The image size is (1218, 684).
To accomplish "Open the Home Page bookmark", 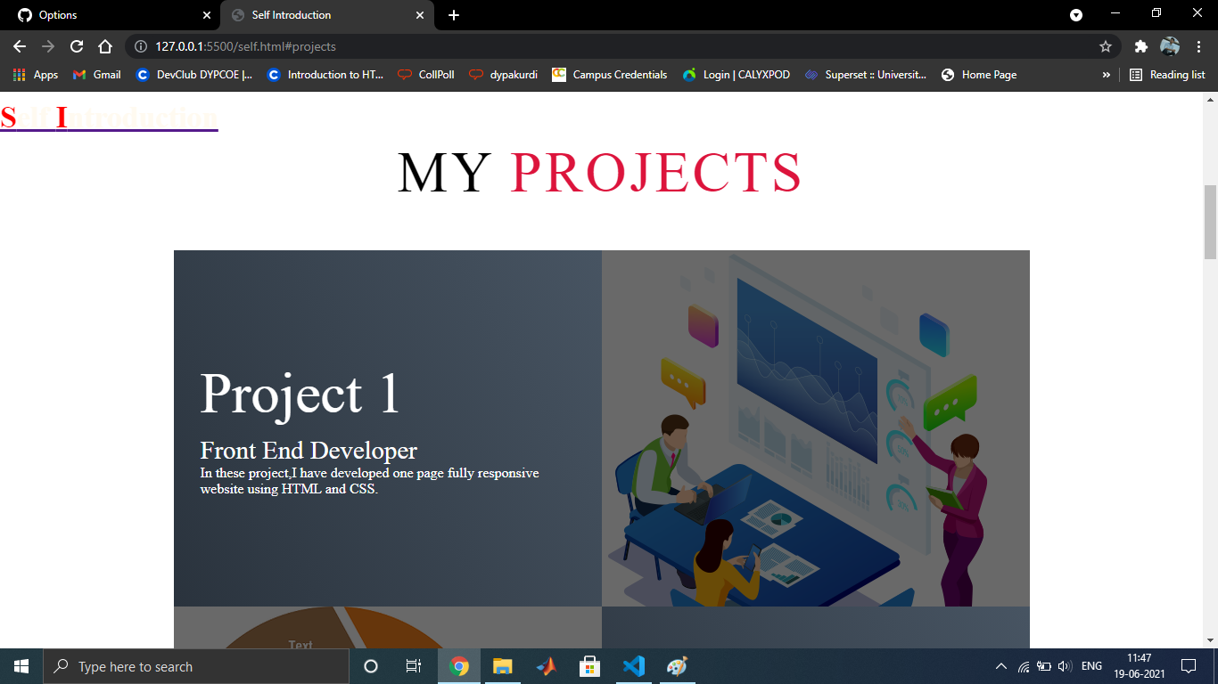I will 979,75.
